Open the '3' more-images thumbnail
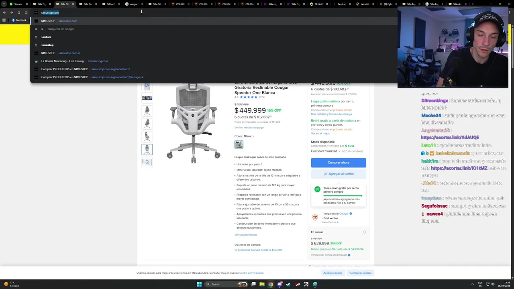This screenshot has width=514, height=289. [x=147, y=162]
